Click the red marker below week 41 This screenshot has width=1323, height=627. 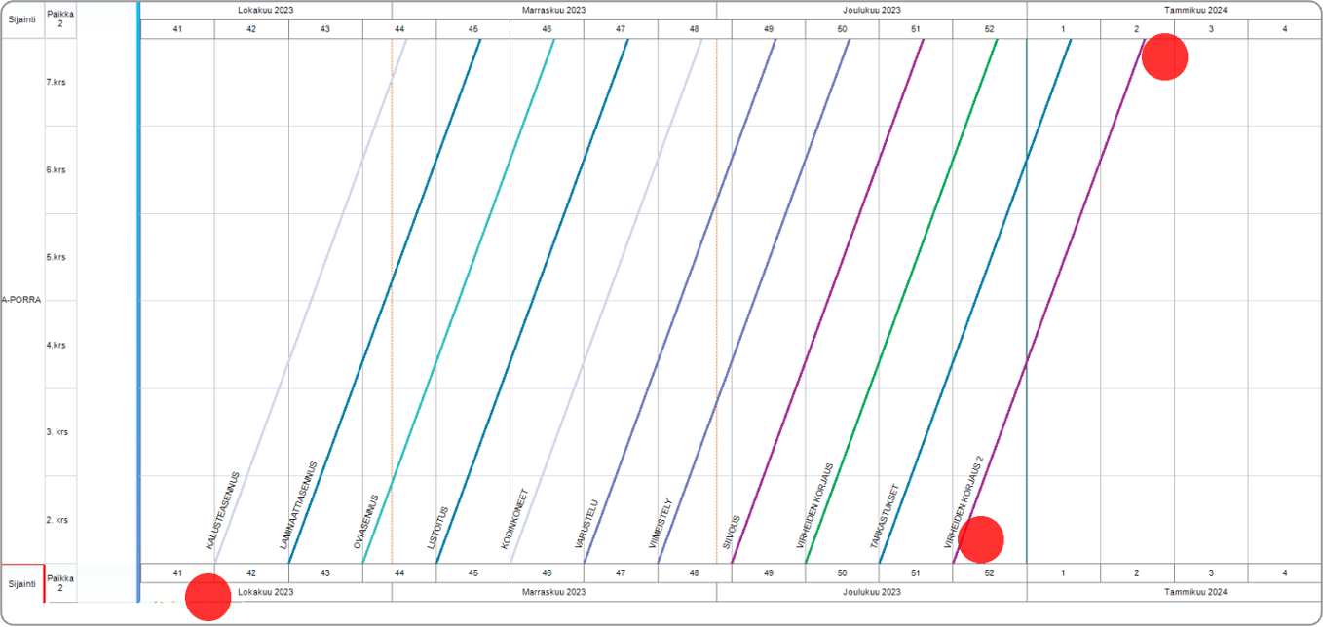(x=208, y=596)
